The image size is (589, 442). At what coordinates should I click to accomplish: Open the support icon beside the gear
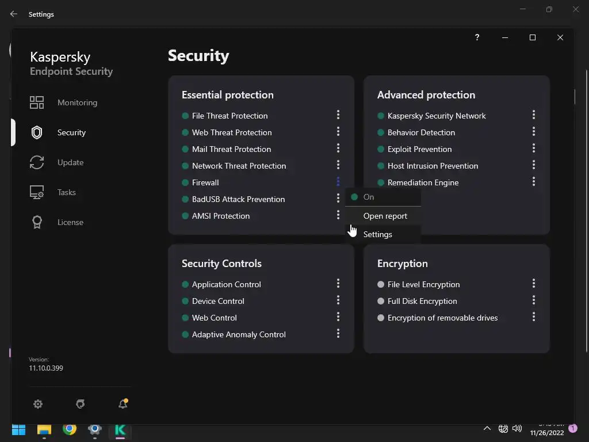click(x=81, y=404)
